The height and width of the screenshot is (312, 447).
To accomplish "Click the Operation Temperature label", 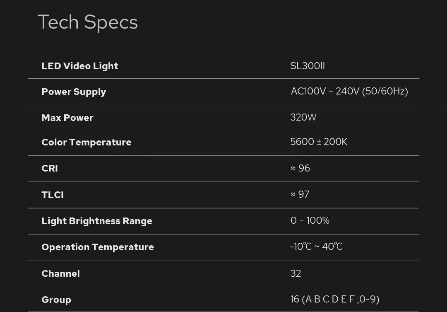I will (98, 247).
